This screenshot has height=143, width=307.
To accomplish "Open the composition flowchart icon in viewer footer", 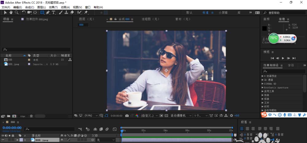I will [x=226, y=116].
